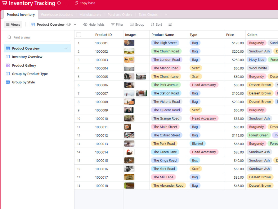Click the row height icon

coord(170,25)
